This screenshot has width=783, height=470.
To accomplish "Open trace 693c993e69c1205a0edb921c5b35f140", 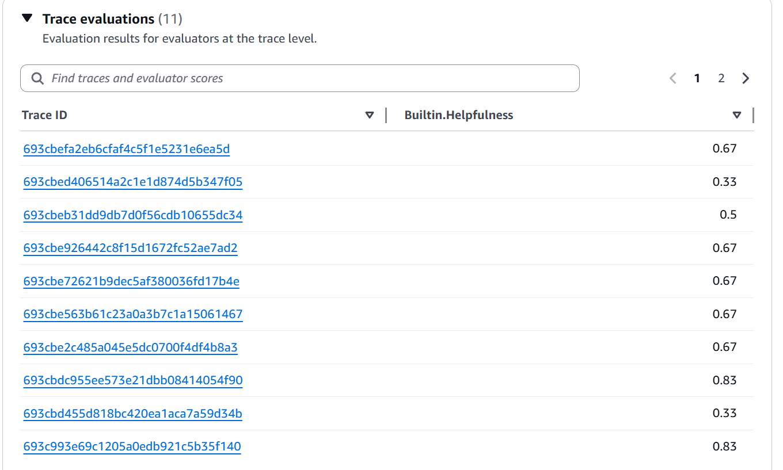I will tap(131, 446).
